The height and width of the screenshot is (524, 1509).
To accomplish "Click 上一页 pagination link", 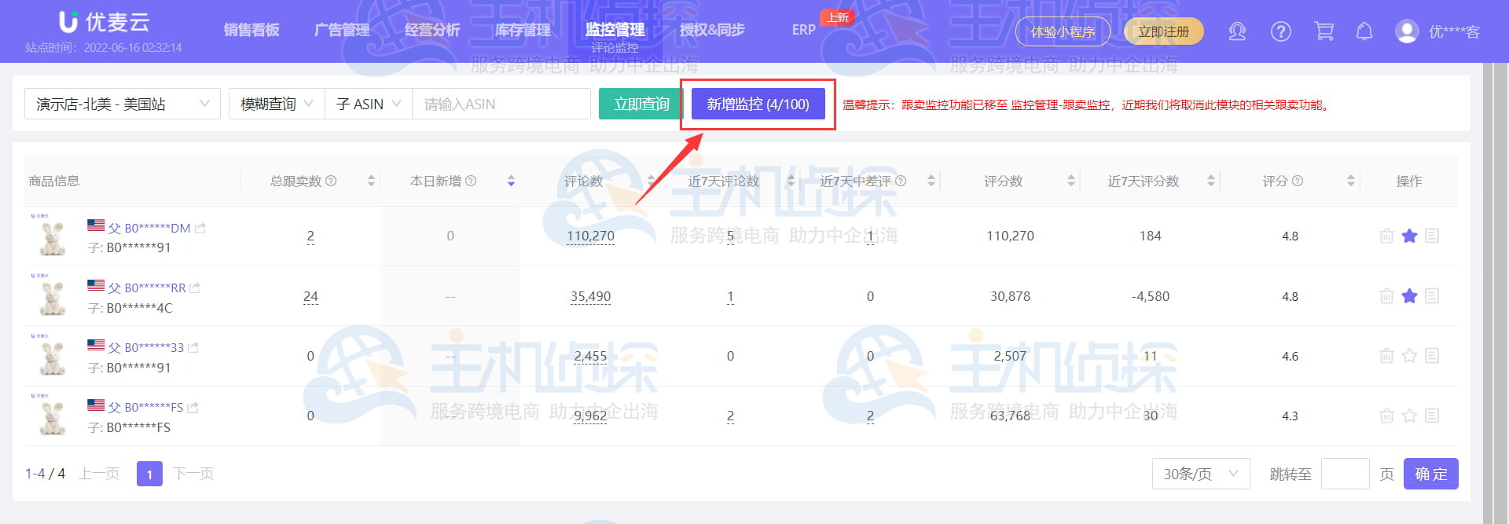I will (x=99, y=474).
